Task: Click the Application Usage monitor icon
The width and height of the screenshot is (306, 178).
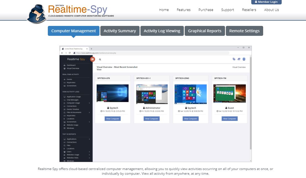Action: [64, 97]
